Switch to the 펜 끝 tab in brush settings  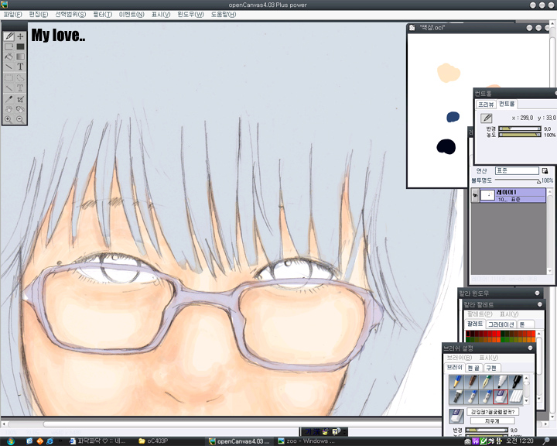474,368
